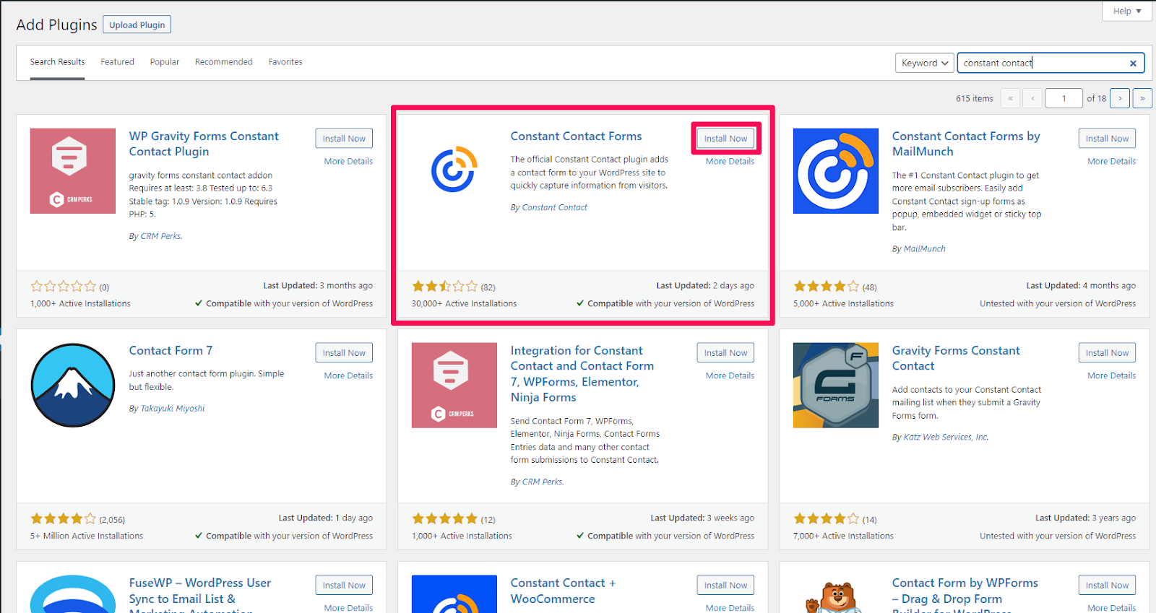
Task: Open the CRM Perks author link
Action: click(160, 236)
